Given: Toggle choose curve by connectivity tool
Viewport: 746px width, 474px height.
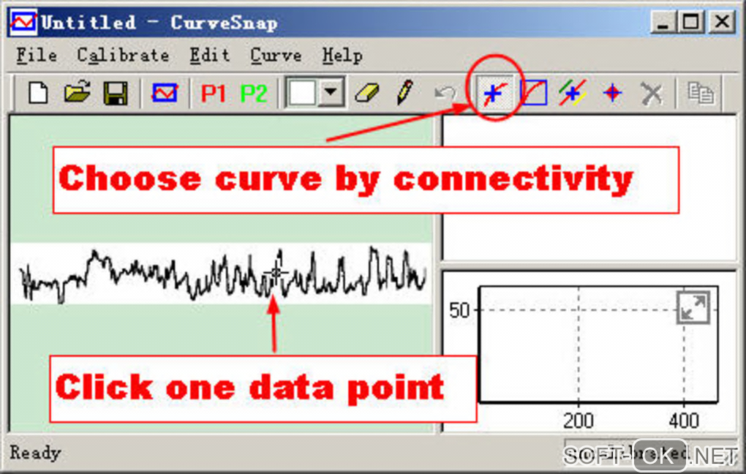Looking at the screenshot, I should [x=495, y=92].
